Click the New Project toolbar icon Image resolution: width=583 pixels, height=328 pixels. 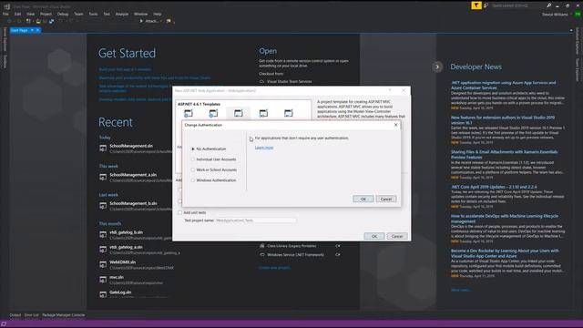[x=28, y=21]
